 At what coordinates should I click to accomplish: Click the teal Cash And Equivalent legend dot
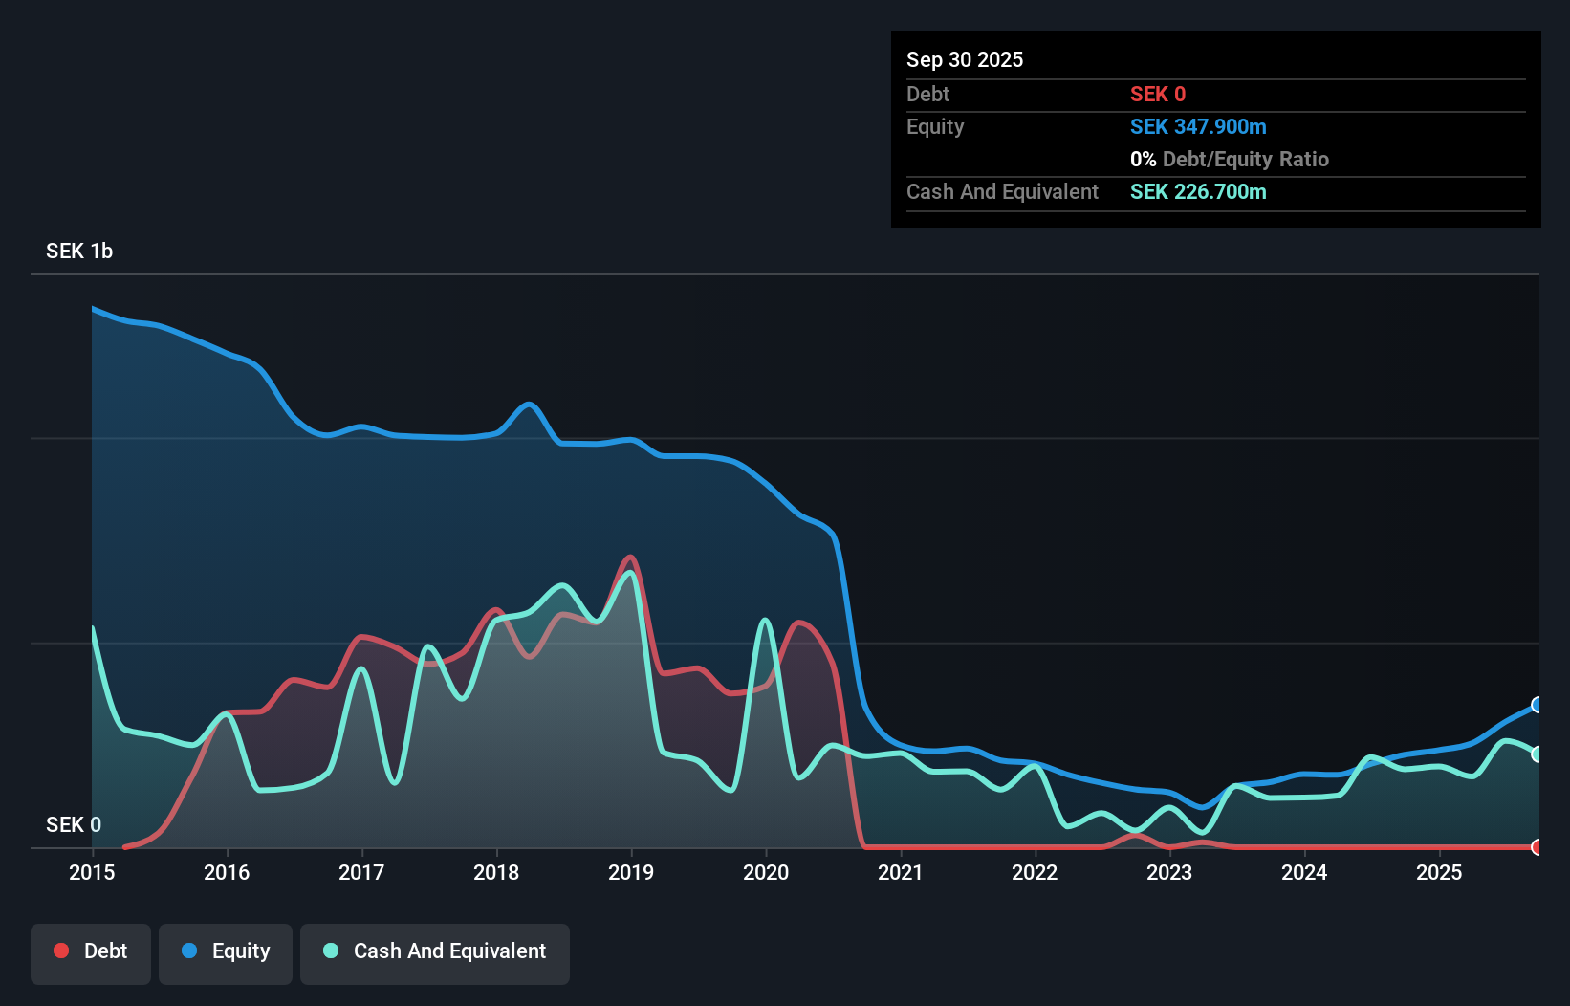pos(330,951)
